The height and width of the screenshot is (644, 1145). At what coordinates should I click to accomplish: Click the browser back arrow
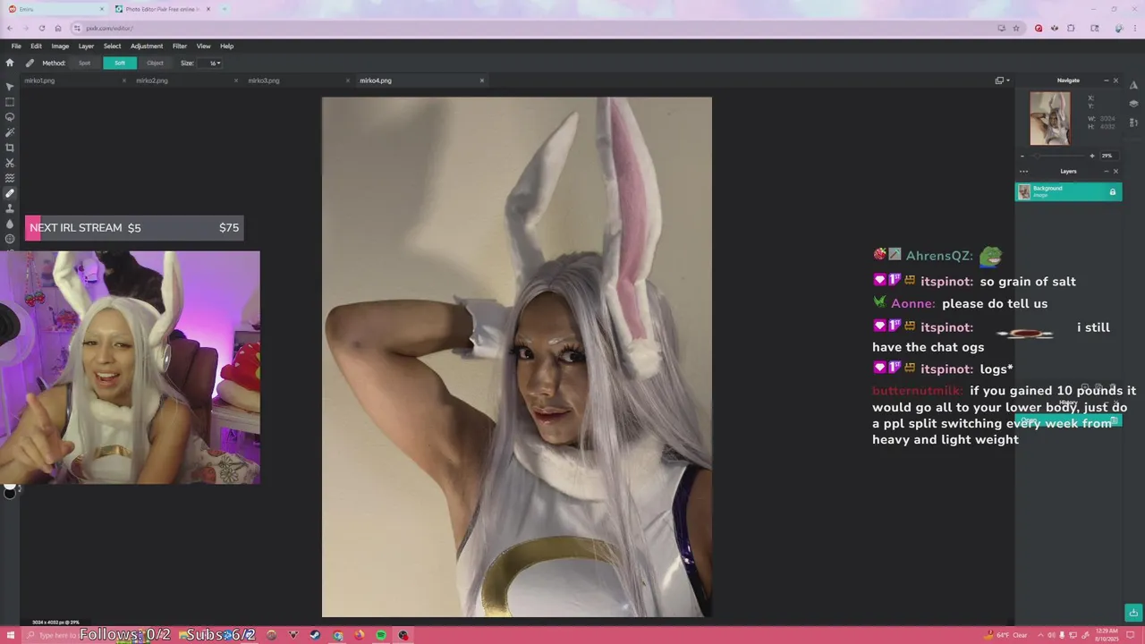coord(10,28)
